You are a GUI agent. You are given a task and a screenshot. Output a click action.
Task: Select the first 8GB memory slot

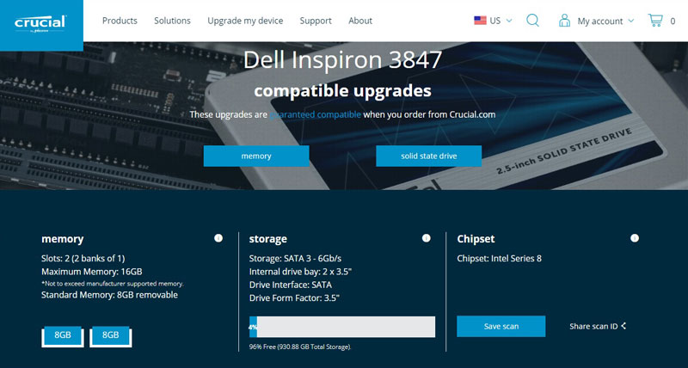click(63, 336)
